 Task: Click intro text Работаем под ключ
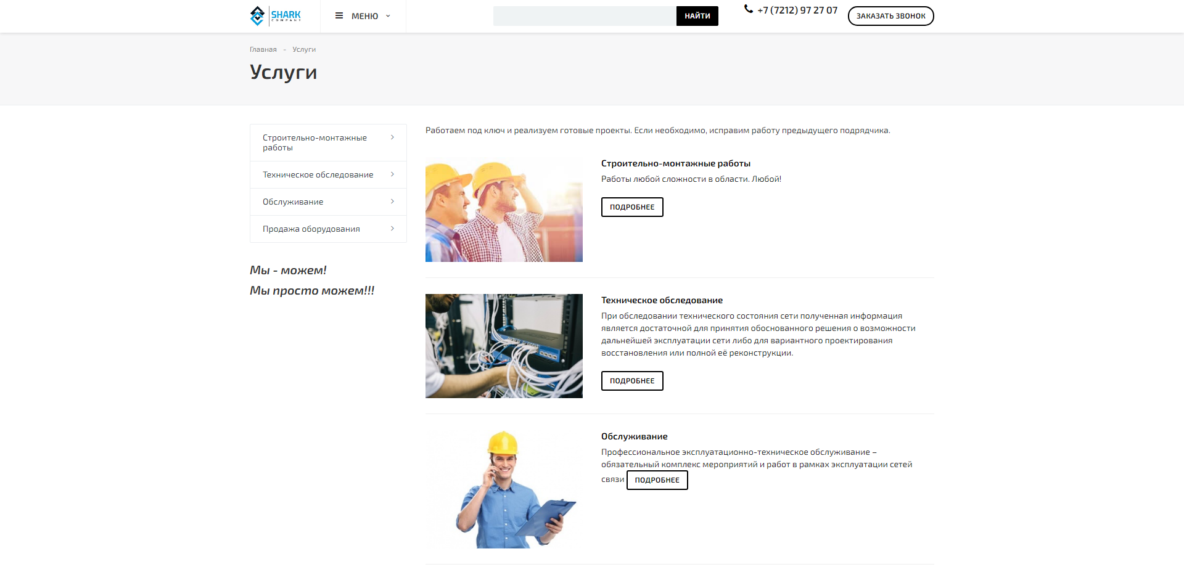tap(658, 130)
